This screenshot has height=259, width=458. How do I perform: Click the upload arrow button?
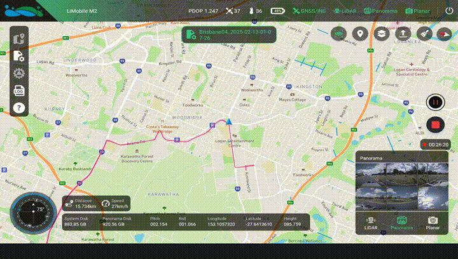pyautogui.click(x=403, y=34)
